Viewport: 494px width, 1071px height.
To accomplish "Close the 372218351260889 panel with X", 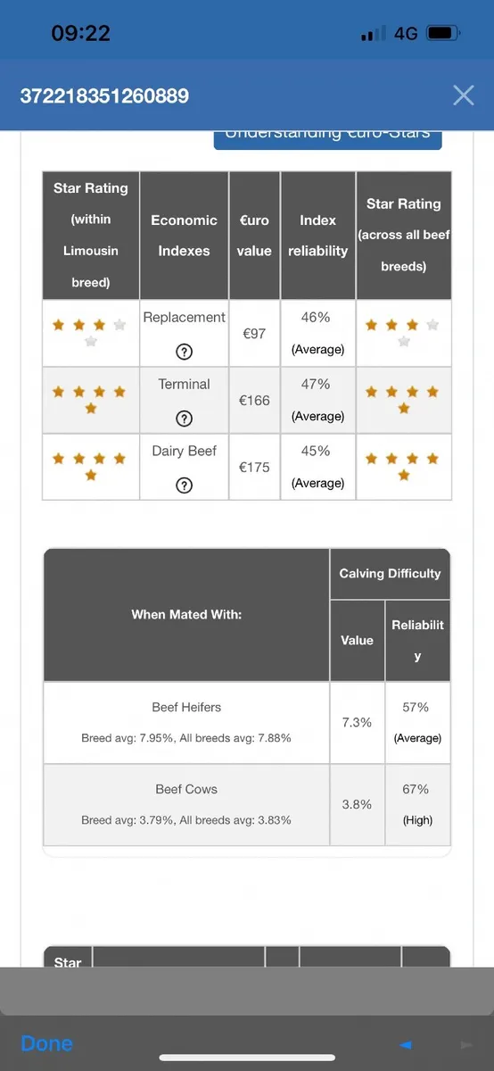I will (x=463, y=95).
